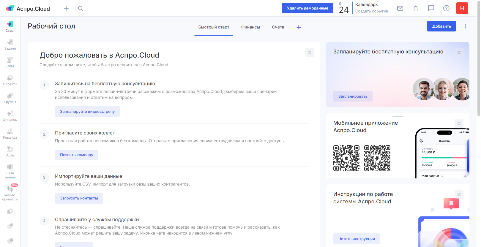The height and width of the screenshot is (247, 481).
Task: Click the consultants photo in the consultation widget
Action: click(441, 89)
